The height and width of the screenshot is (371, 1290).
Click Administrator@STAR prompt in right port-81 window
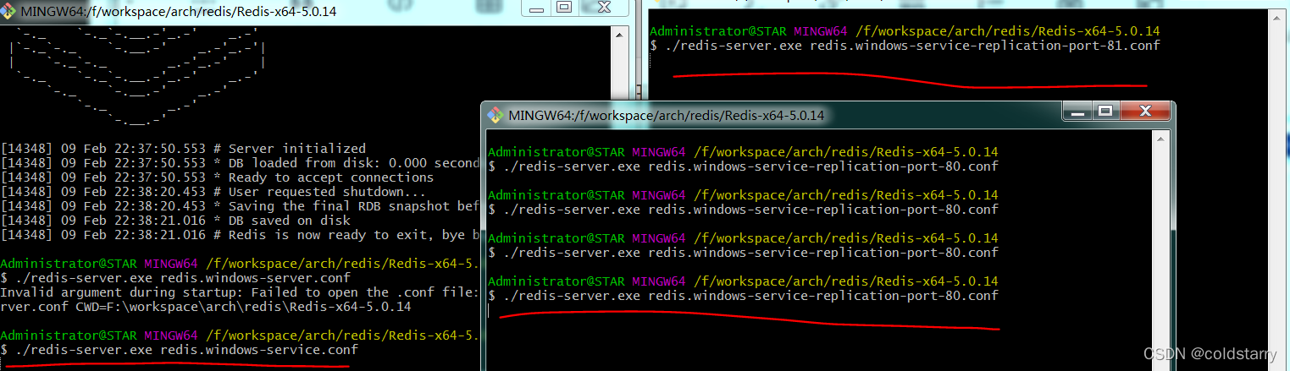tap(905, 31)
